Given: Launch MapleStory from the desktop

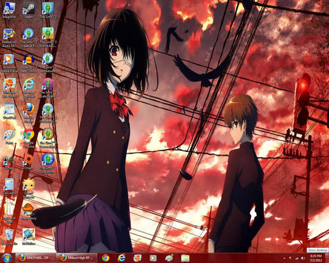Looking at the screenshot, I should click(x=29, y=212).
